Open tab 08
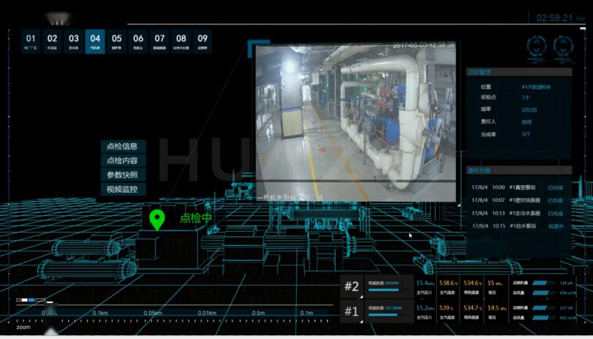Image resolution: width=593 pixels, height=339 pixels. 181,41
